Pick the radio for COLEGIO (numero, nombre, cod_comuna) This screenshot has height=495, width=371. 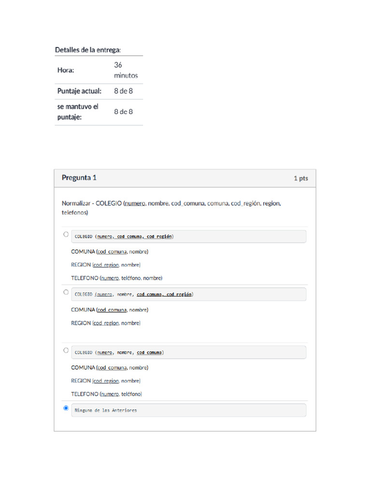pos(66,350)
